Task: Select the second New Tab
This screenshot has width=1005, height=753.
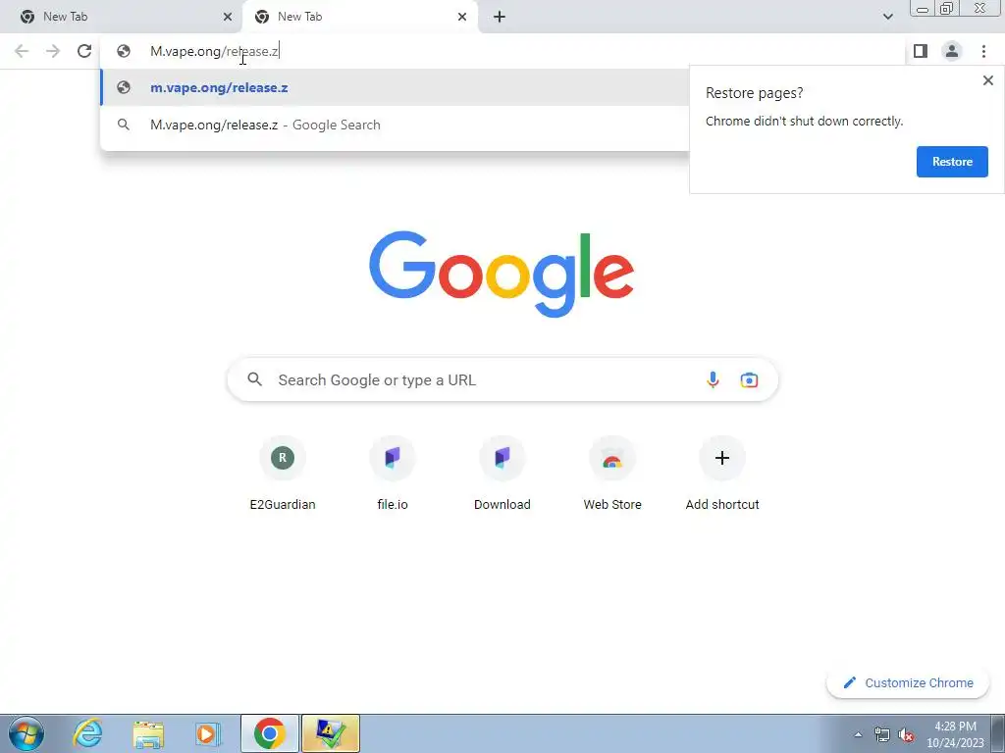Action: coord(360,17)
